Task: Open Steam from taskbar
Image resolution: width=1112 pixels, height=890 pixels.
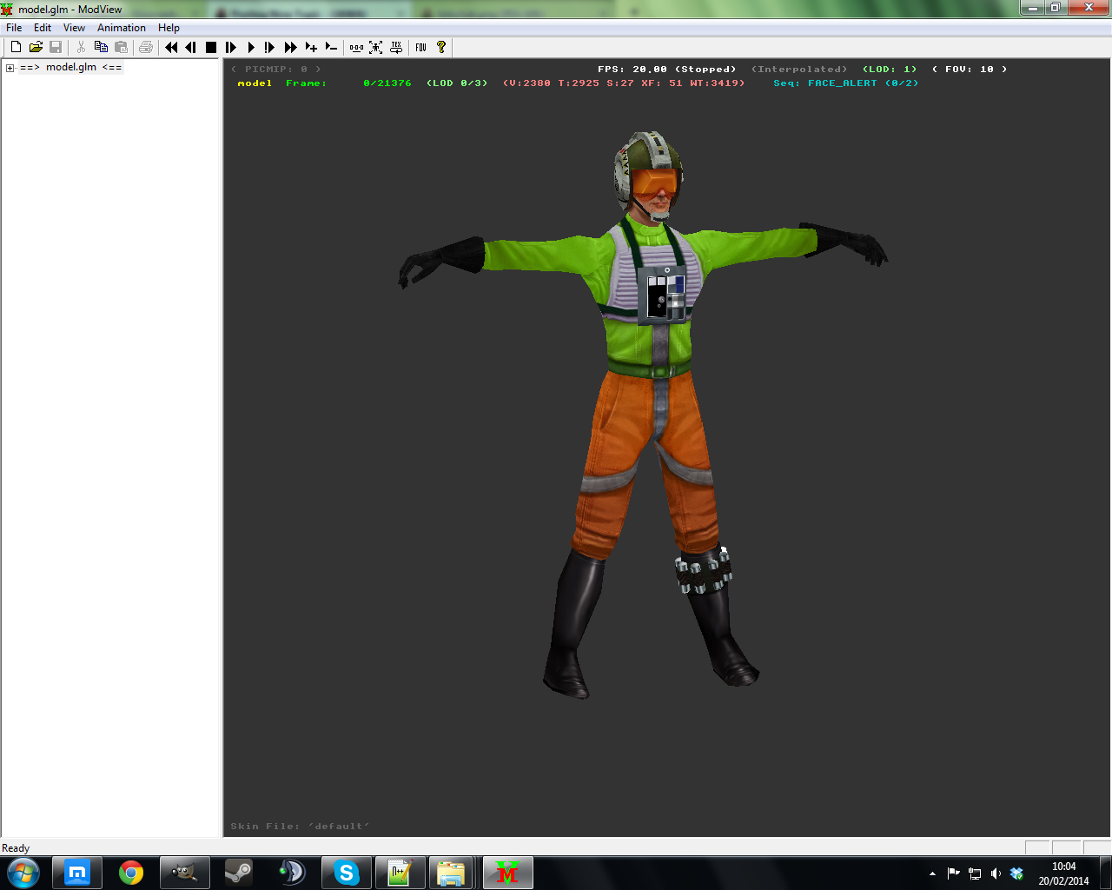Action: [239, 873]
